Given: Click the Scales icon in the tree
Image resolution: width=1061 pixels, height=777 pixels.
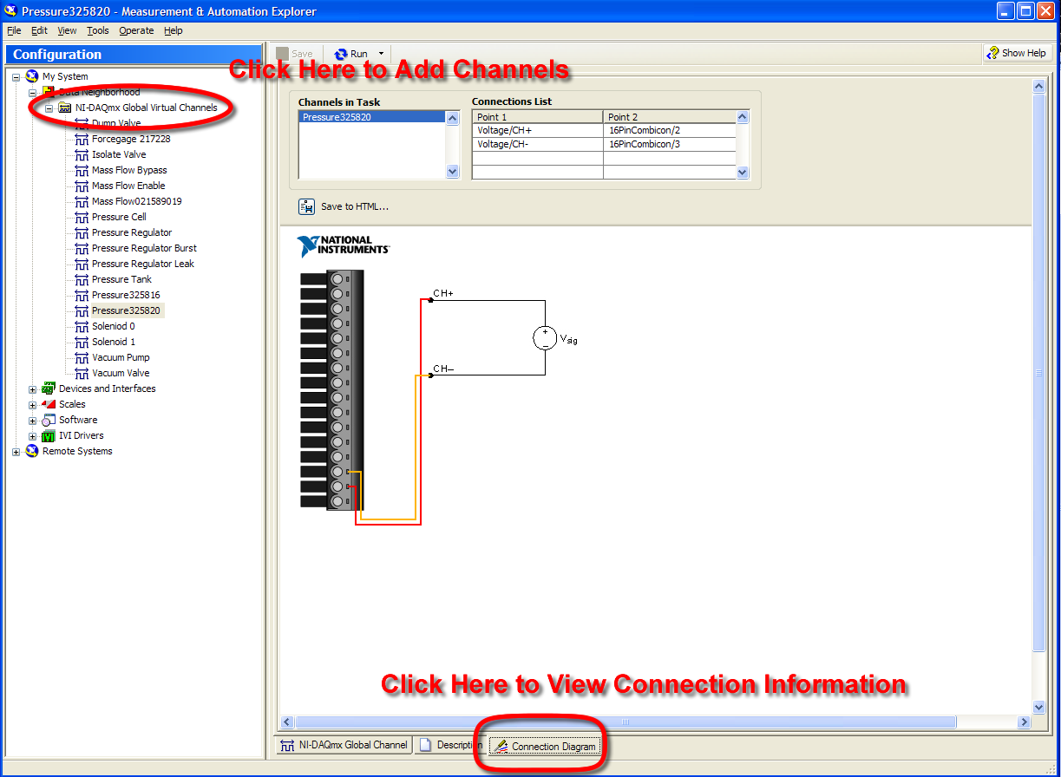Looking at the screenshot, I should 49,404.
